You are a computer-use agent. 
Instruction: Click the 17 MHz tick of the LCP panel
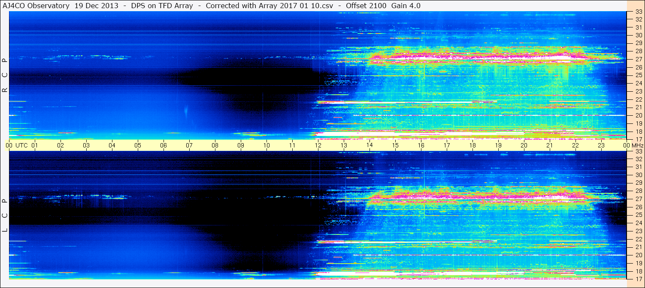tap(638, 279)
